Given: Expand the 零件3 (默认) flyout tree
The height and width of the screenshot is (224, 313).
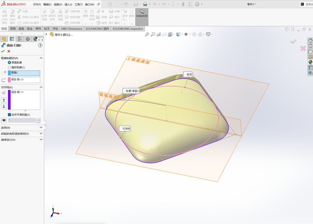Looking at the screenshot, I should point(46,34).
